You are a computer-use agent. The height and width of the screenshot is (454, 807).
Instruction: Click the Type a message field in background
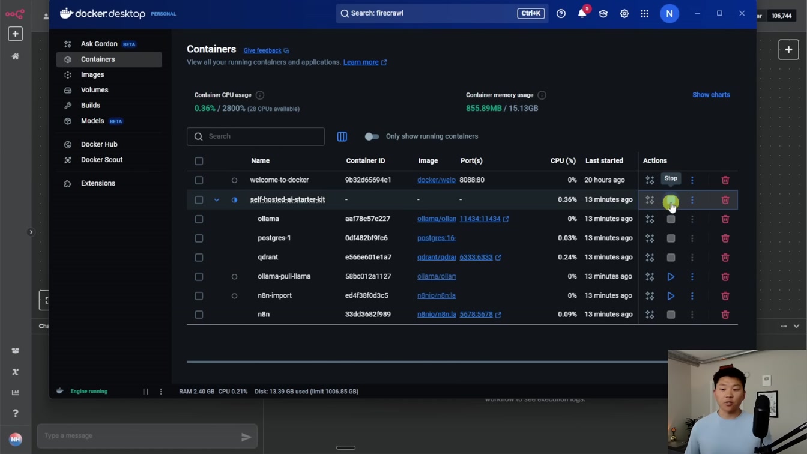tap(147, 436)
